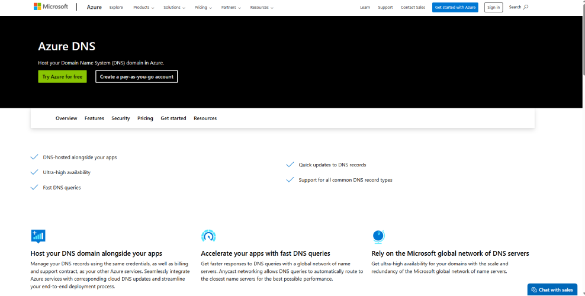Switch to the Features section tab
The height and width of the screenshot is (296, 585).
94,118
